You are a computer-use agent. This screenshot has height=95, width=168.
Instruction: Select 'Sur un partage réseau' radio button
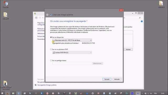(51, 60)
